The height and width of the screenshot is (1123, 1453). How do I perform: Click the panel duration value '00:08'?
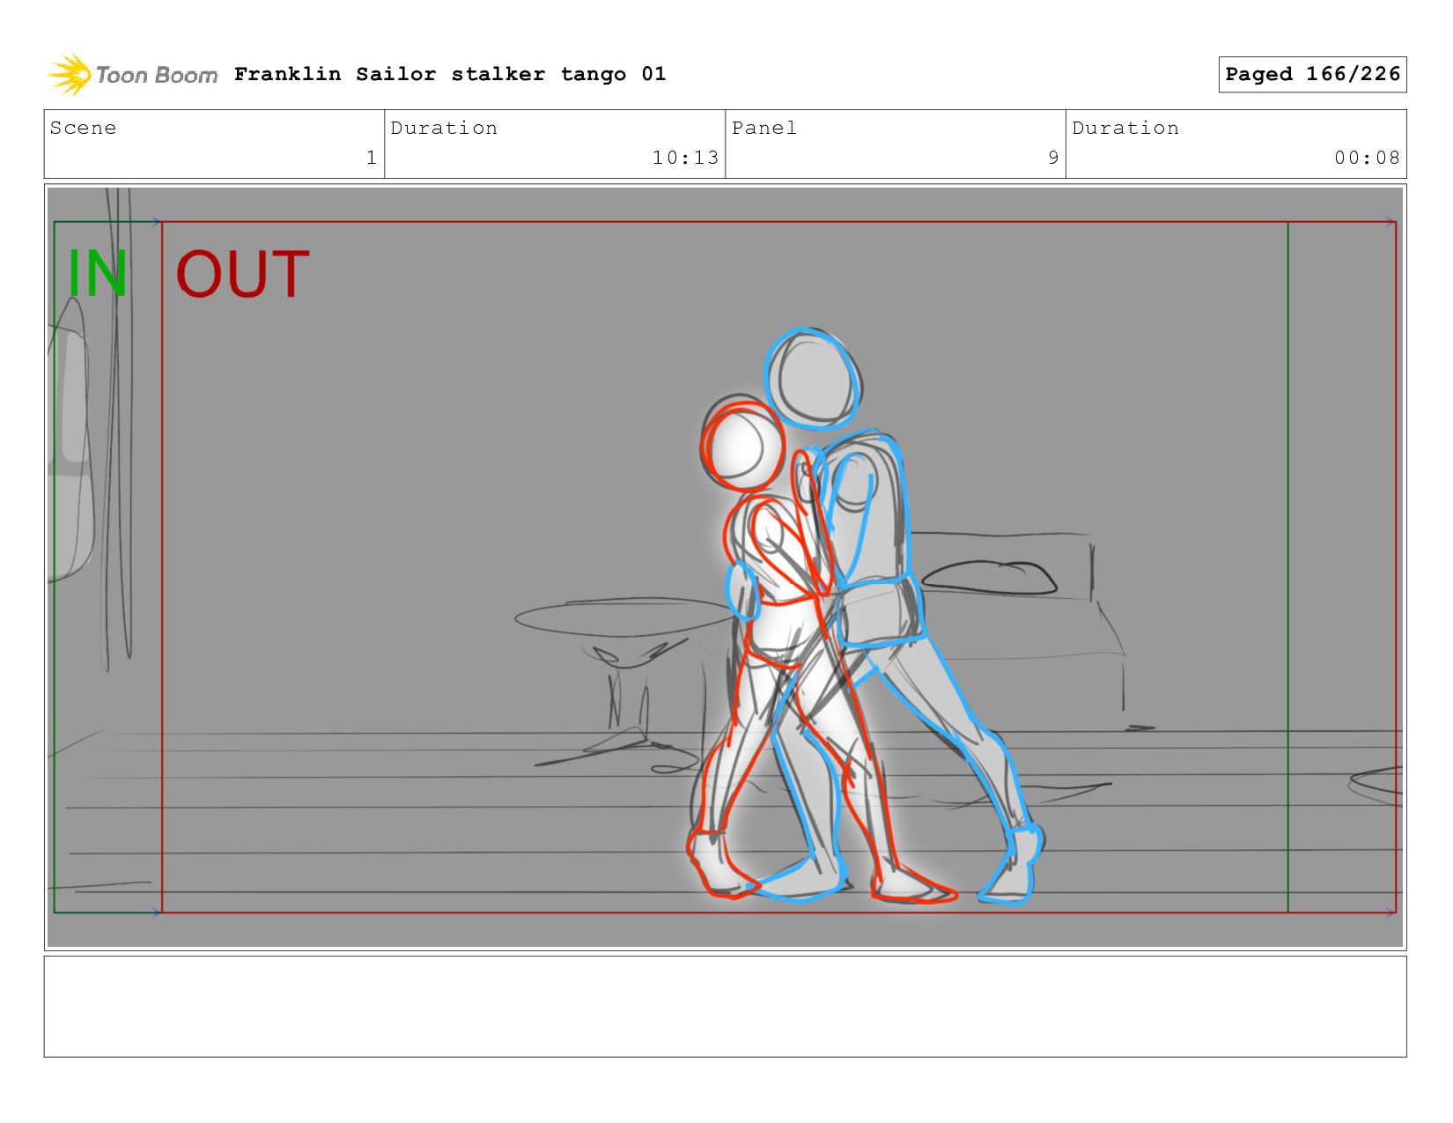[x=1367, y=158]
